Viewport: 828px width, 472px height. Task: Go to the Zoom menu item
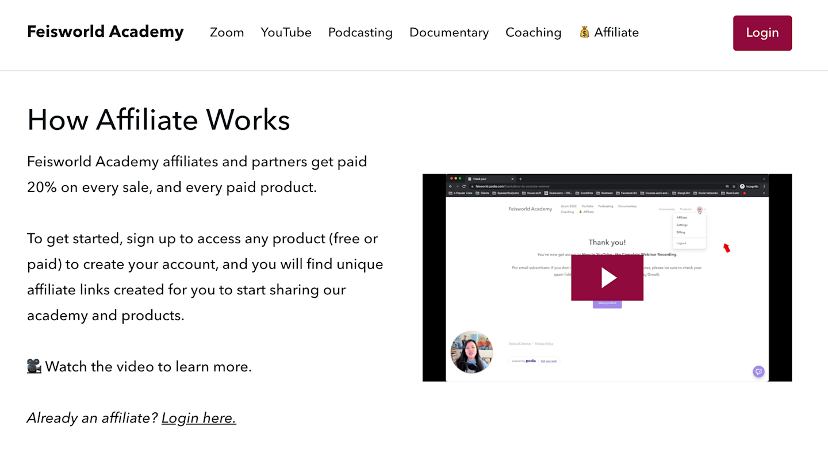coord(227,32)
